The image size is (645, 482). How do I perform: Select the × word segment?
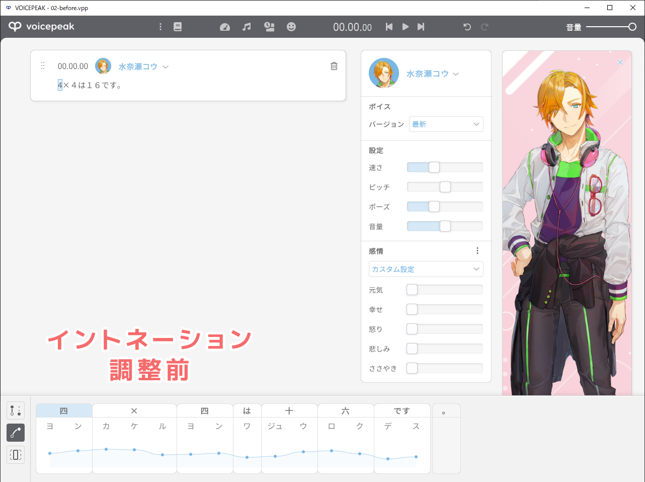[x=134, y=410]
